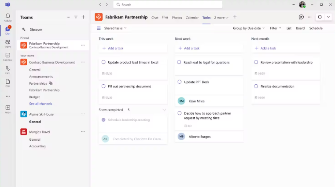This screenshot has height=187, width=335.
Task: Switch to the Calendar tab
Action: click(x=192, y=18)
